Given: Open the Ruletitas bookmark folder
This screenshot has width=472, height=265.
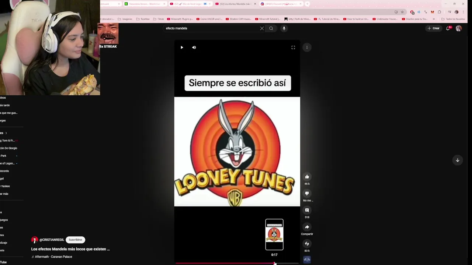Looking at the screenshot, I should pyautogui.click(x=143, y=19).
